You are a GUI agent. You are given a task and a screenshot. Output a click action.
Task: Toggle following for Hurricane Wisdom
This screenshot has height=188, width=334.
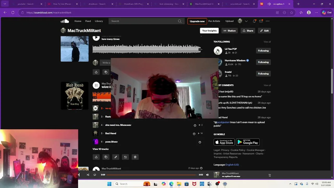tap(263, 62)
